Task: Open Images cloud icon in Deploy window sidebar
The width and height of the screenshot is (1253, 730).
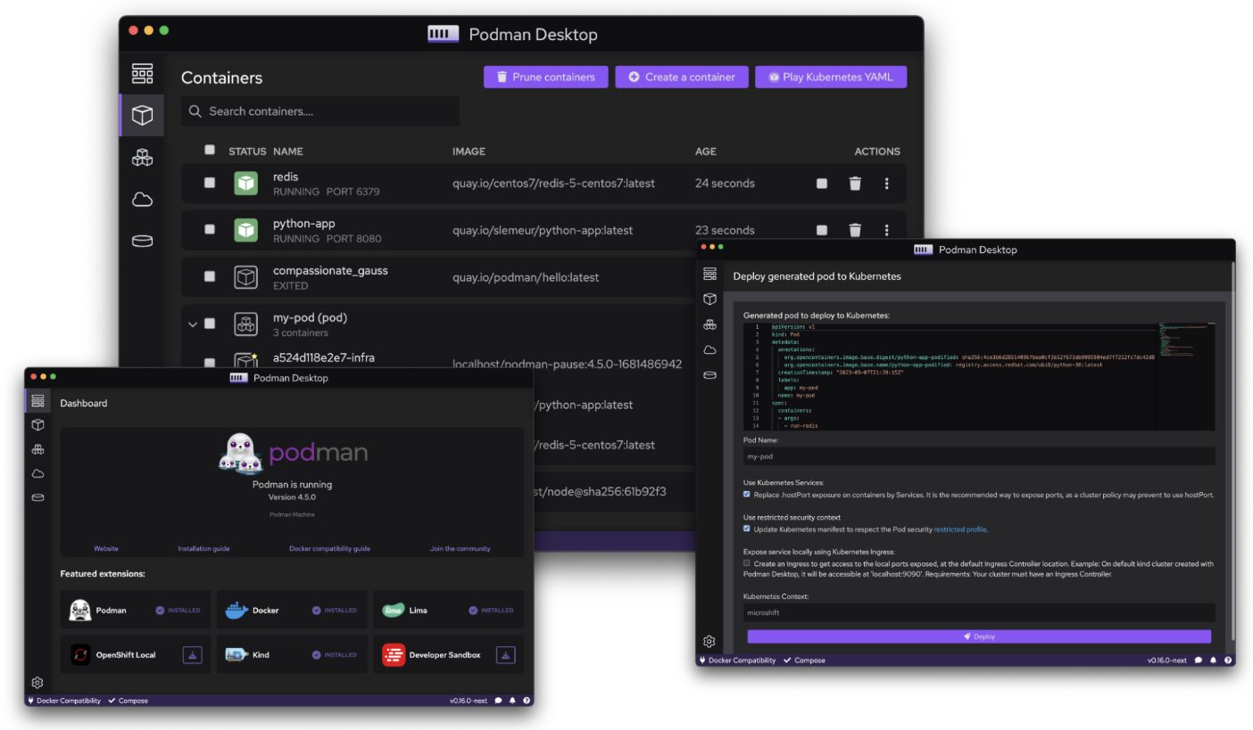Action: 709,349
